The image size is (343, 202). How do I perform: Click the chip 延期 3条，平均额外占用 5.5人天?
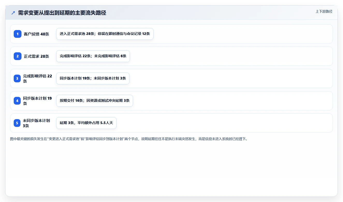86,123
